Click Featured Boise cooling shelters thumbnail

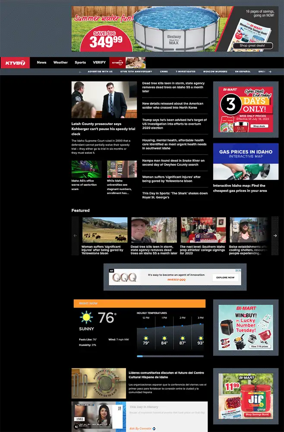tap(249, 230)
